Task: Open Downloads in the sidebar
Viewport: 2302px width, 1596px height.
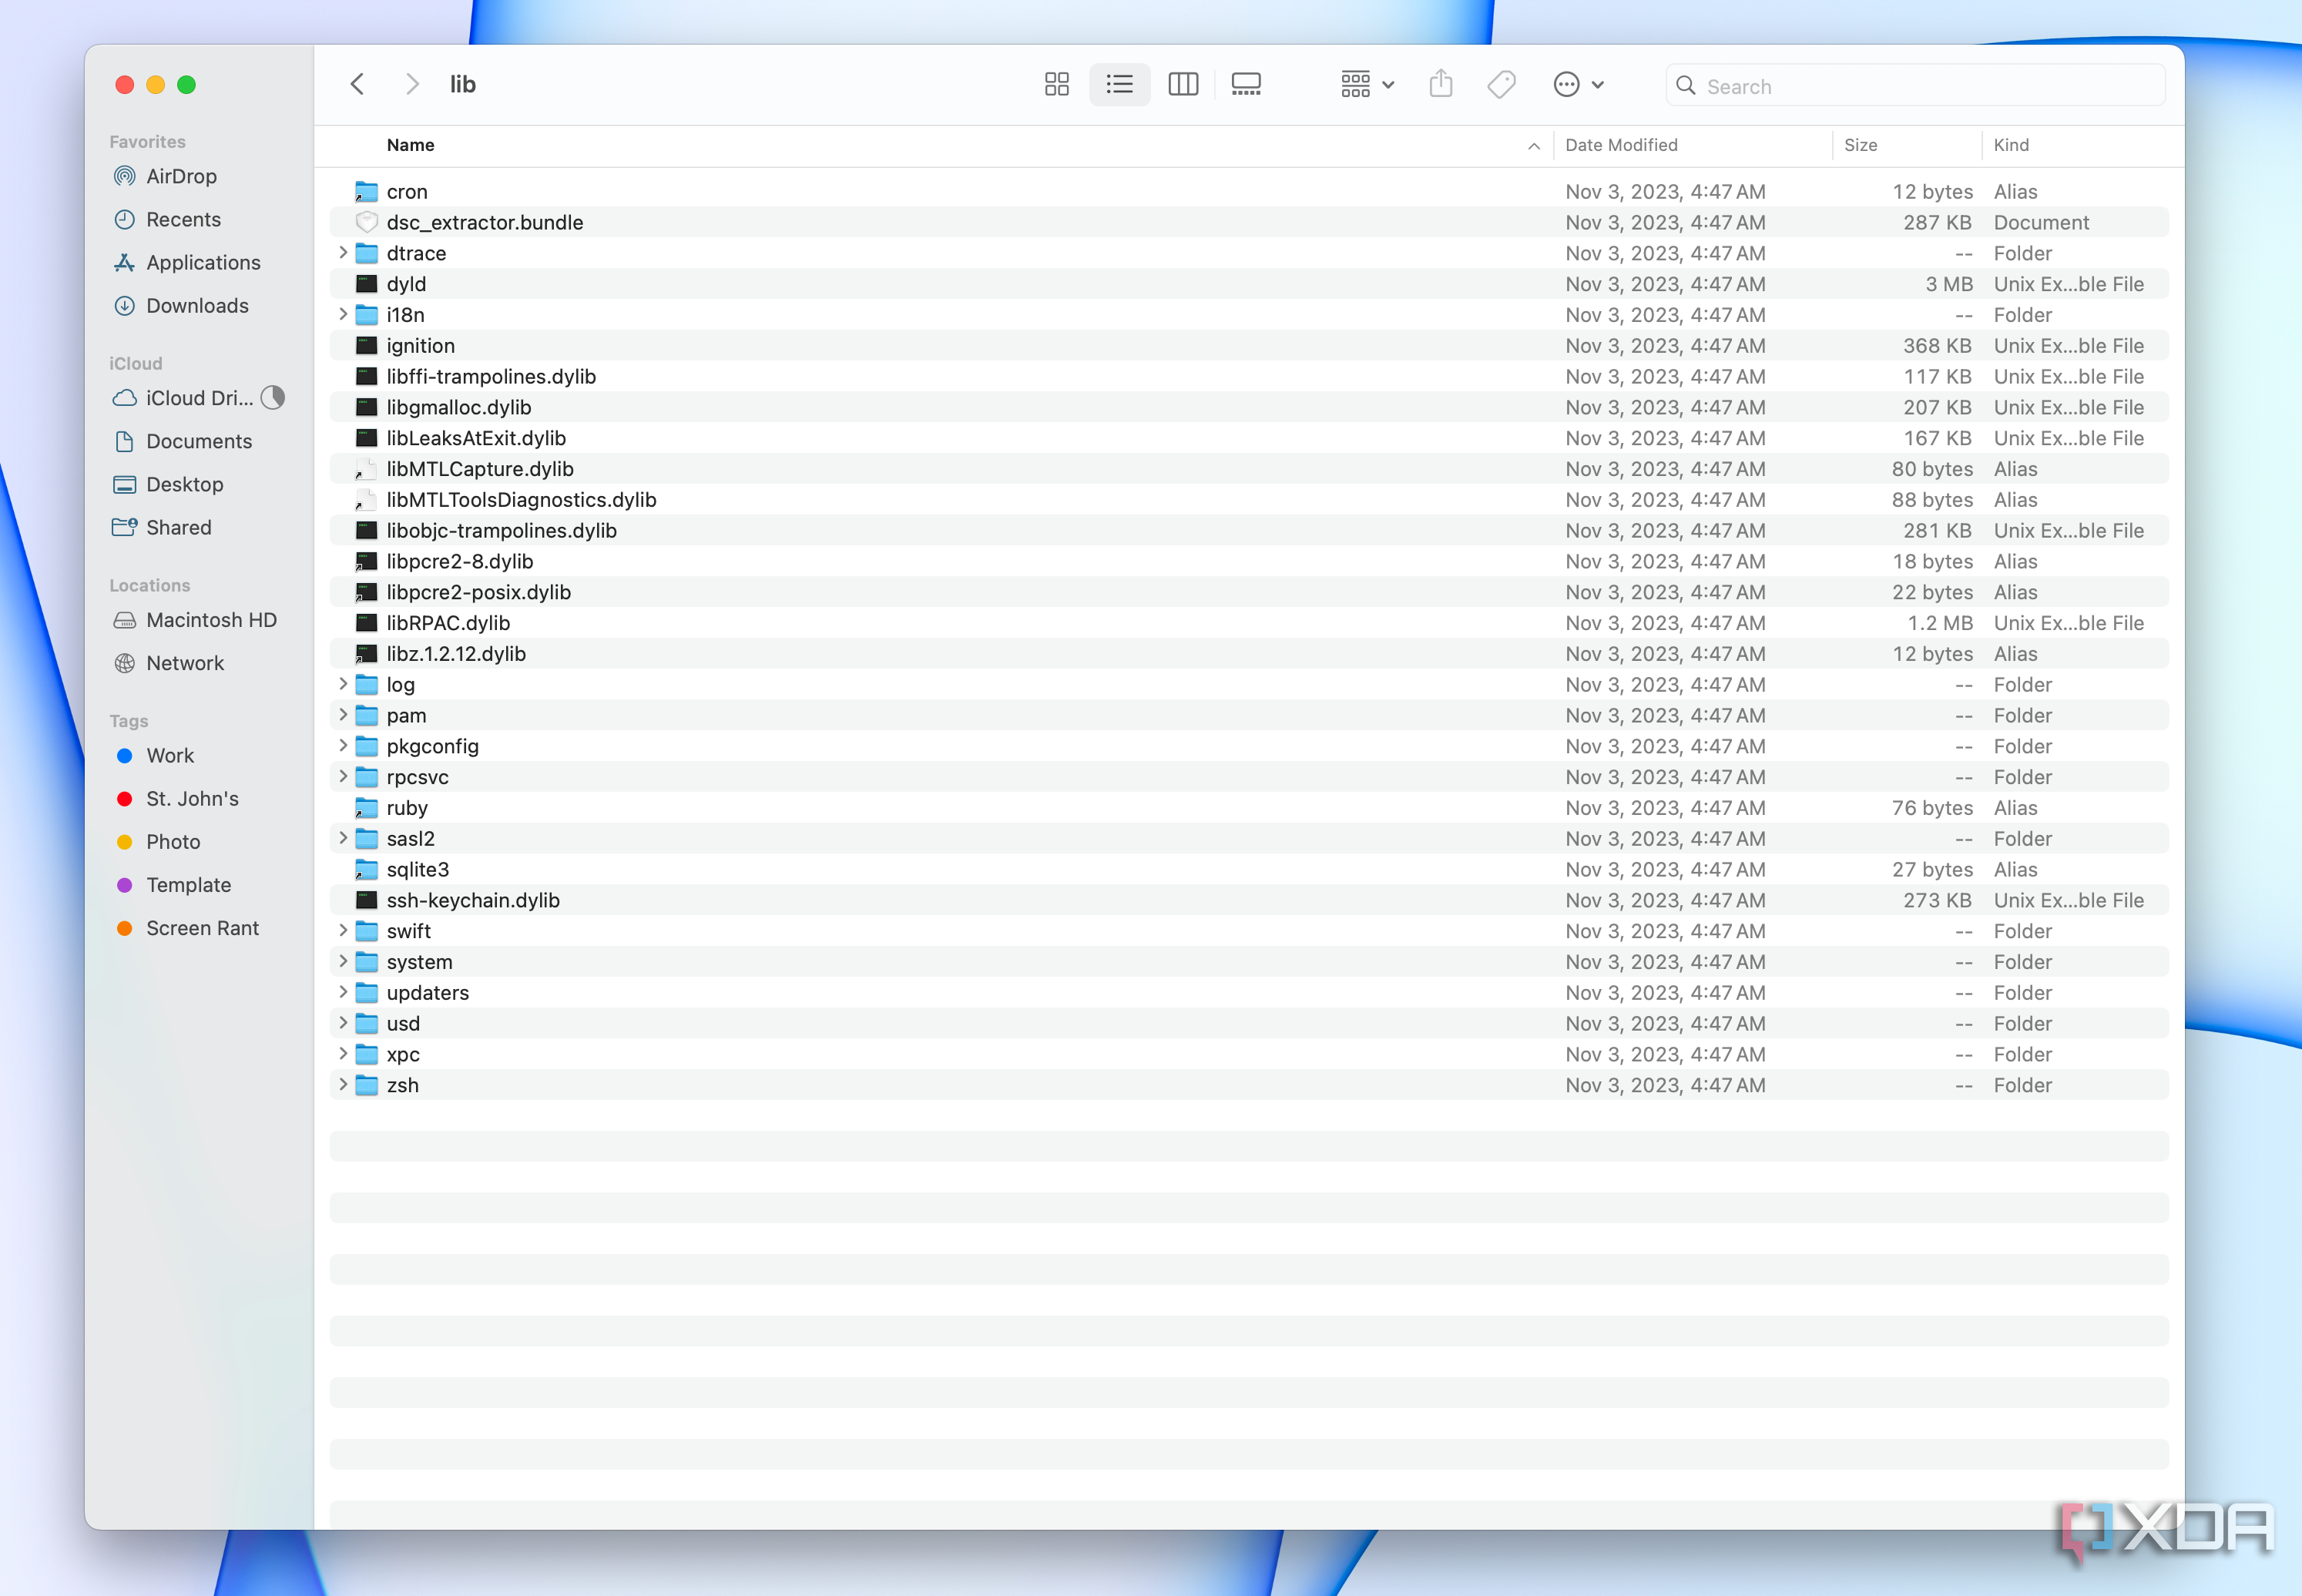Action: (x=197, y=306)
